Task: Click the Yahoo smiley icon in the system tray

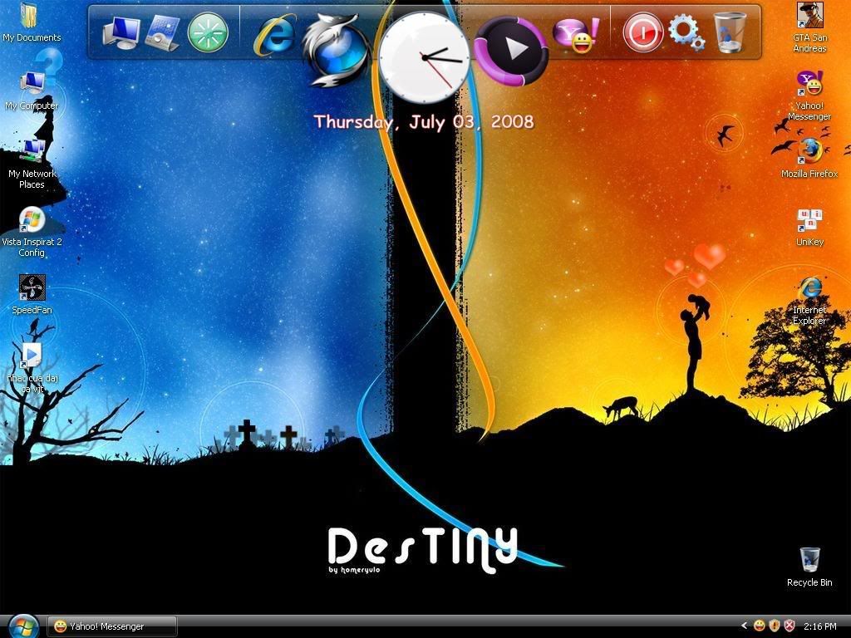Action: (760, 626)
